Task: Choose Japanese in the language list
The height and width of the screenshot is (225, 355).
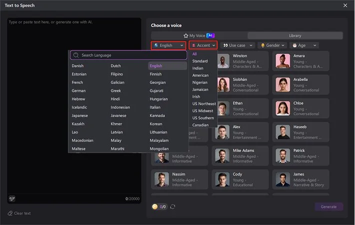Action: click(x=80, y=115)
